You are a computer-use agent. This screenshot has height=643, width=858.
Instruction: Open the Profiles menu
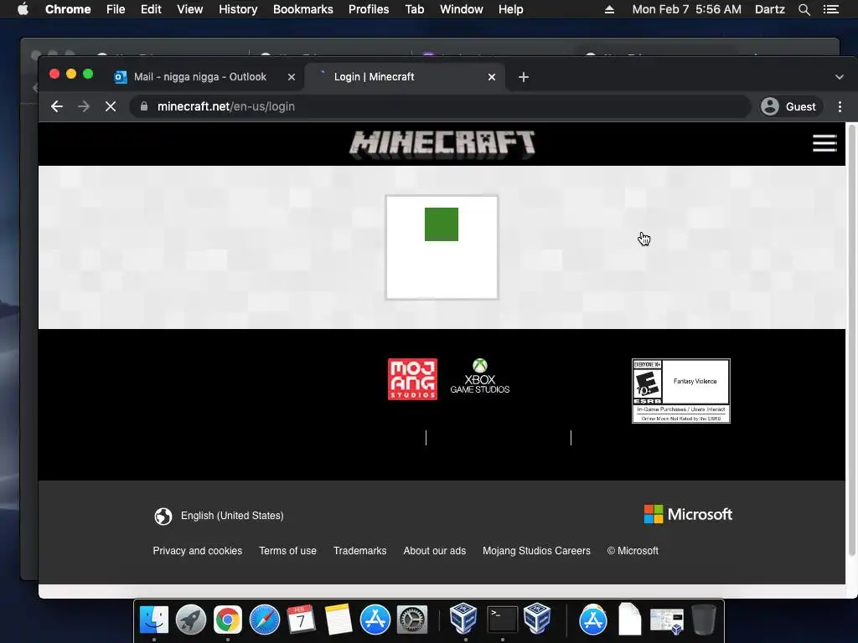coord(369,9)
